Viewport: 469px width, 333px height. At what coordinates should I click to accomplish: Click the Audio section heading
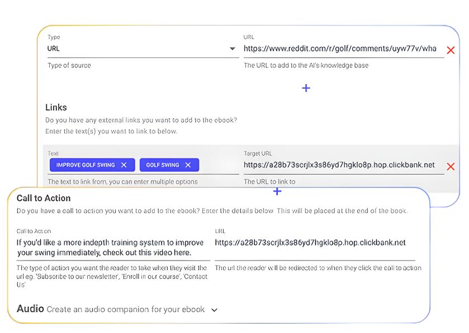30,309
